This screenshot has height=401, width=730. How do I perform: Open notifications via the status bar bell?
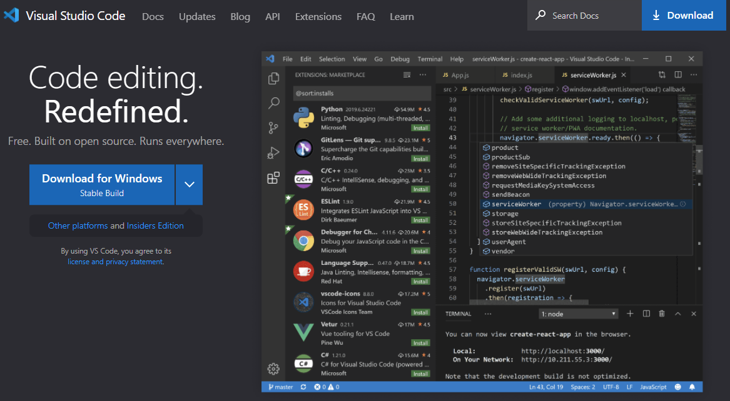pos(692,387)
